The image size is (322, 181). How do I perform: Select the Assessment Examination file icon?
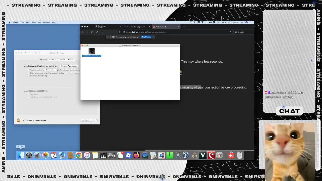click(92, 51)
